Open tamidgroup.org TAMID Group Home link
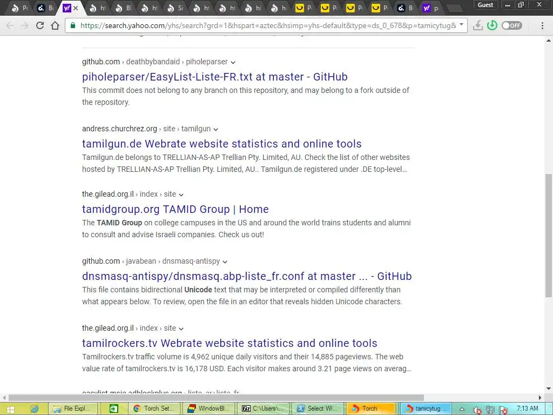Screen dimensions: 553x415 [176, 209]
